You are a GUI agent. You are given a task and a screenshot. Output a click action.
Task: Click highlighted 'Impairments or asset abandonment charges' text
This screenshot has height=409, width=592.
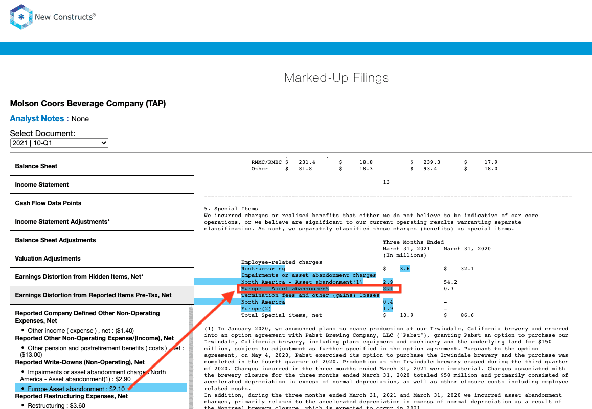click(x=308, y=275)
